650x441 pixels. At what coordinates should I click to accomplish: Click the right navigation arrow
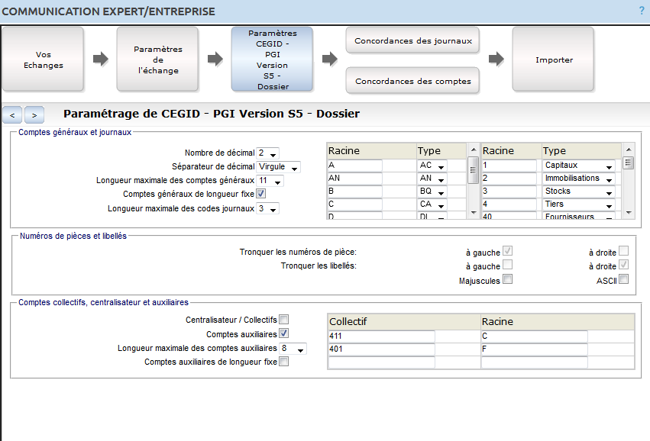tap(34, 115)
